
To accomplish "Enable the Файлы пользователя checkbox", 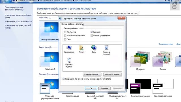I will pos(65,35).
